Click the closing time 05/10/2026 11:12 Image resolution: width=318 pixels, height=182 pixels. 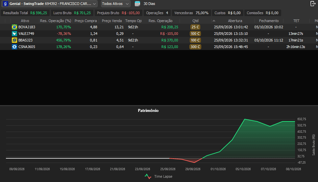(269, 40)
